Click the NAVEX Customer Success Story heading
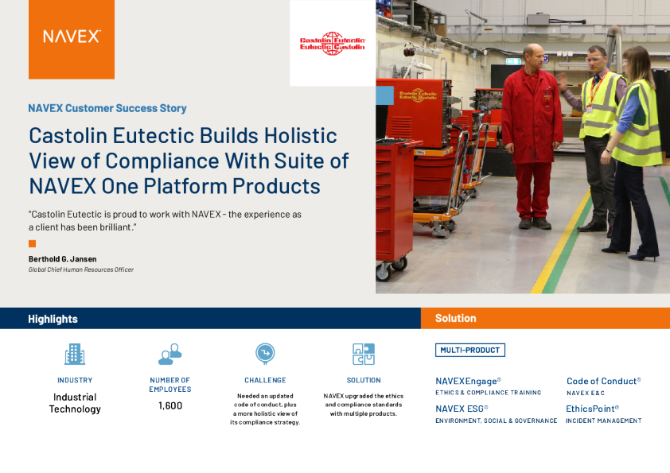Image resolution: width=670 pixels, height=473 pixels. 107,108
